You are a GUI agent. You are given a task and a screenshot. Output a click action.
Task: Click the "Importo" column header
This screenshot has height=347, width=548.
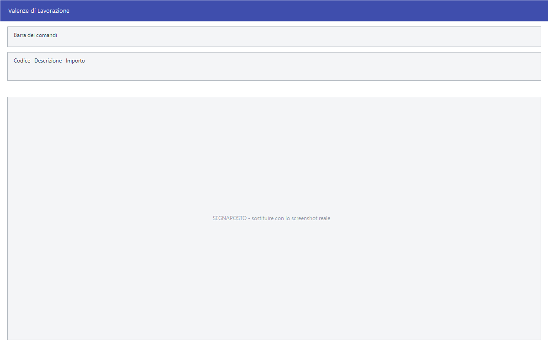[75, 61]
